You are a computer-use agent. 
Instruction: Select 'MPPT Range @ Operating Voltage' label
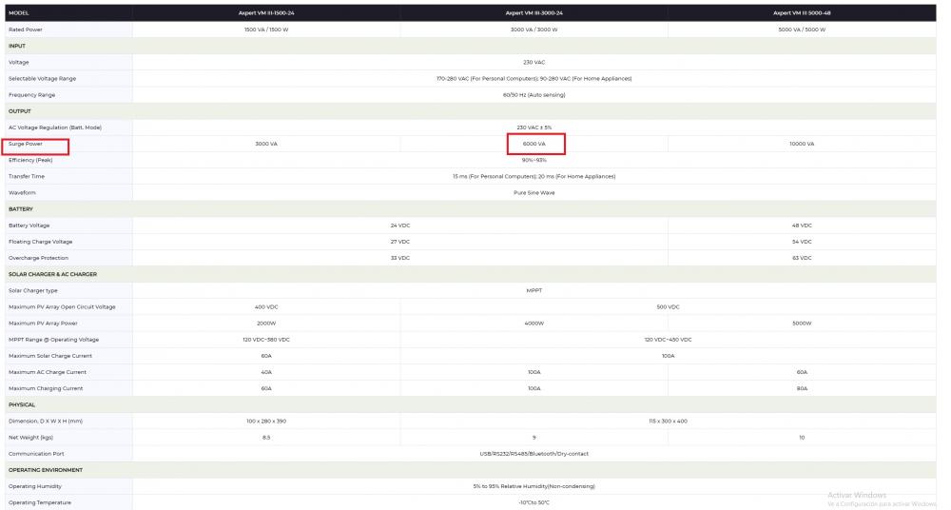pyautogui.click(x=53, y=340)
